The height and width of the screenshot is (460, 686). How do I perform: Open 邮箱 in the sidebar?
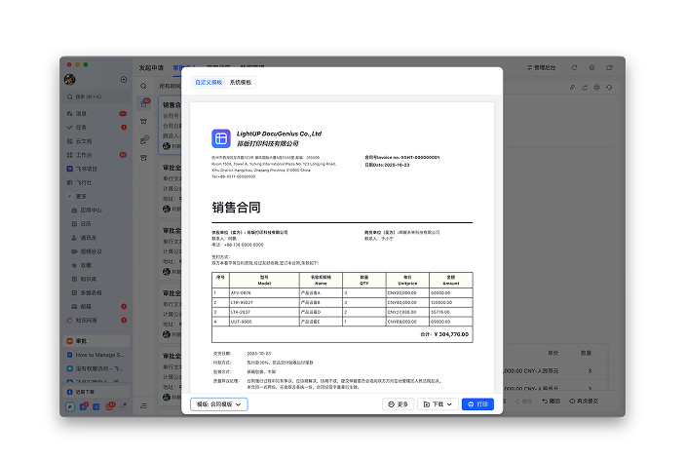click(97, 306)
